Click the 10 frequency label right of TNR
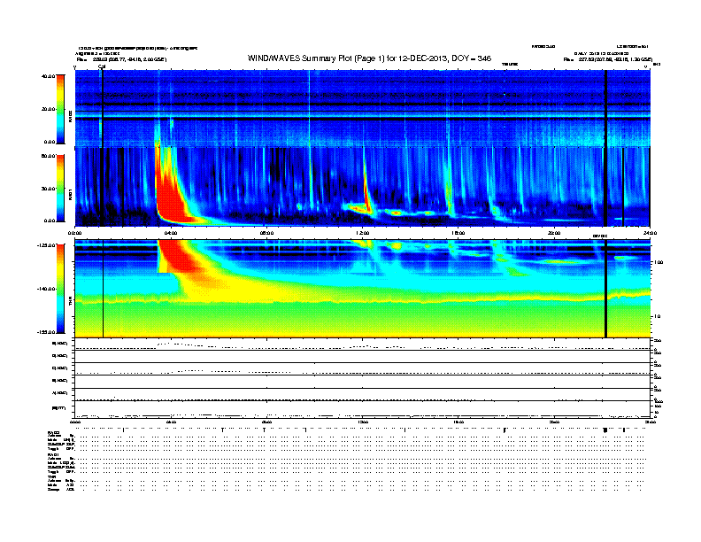This screenshot has width=701, height=542. click(658, 317)
